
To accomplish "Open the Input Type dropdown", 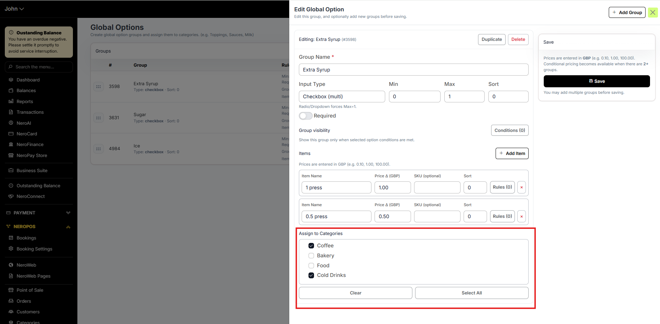I will tap(342, 97).
